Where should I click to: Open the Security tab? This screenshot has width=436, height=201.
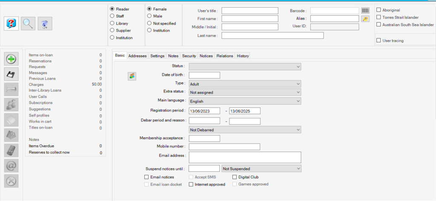pyautogui.click(x=189, y=56)
